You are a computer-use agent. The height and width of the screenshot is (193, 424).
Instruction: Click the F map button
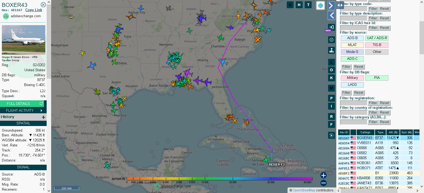coord(331,124)
